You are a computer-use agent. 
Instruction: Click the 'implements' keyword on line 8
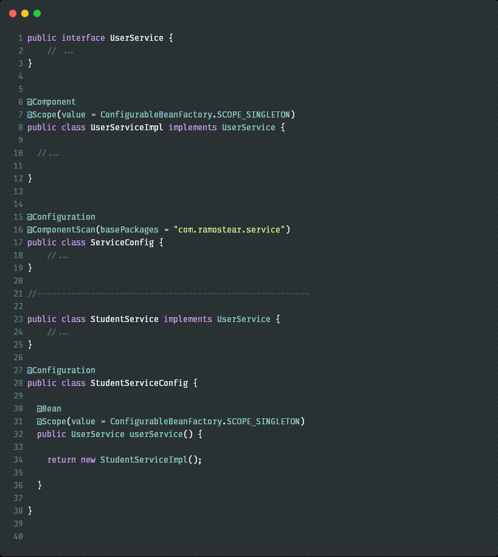click(192, 127)
